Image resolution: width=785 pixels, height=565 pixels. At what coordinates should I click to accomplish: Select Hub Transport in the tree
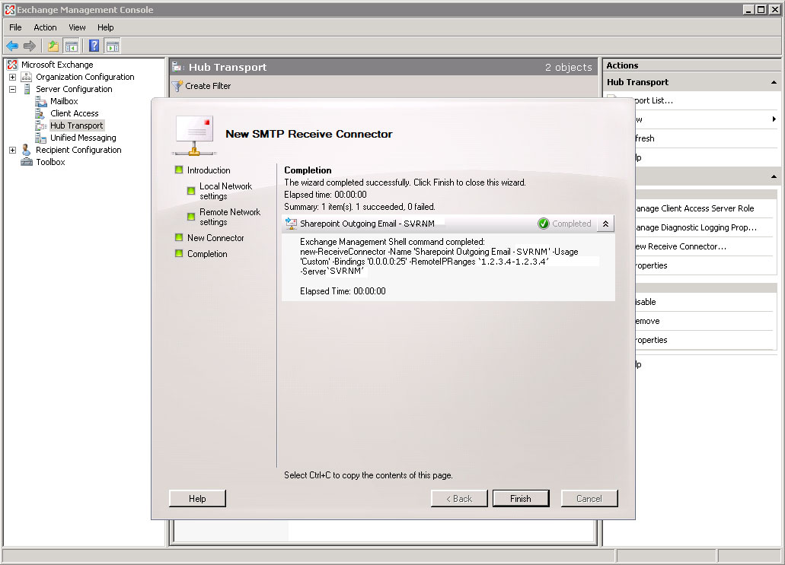[77, 125]
